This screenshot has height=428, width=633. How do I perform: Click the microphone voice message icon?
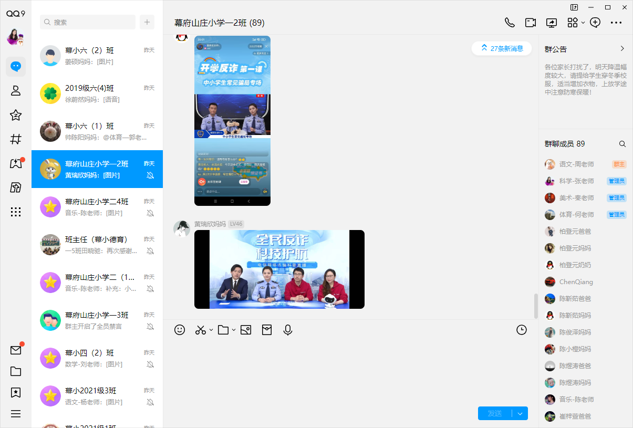tap(288, 330)
